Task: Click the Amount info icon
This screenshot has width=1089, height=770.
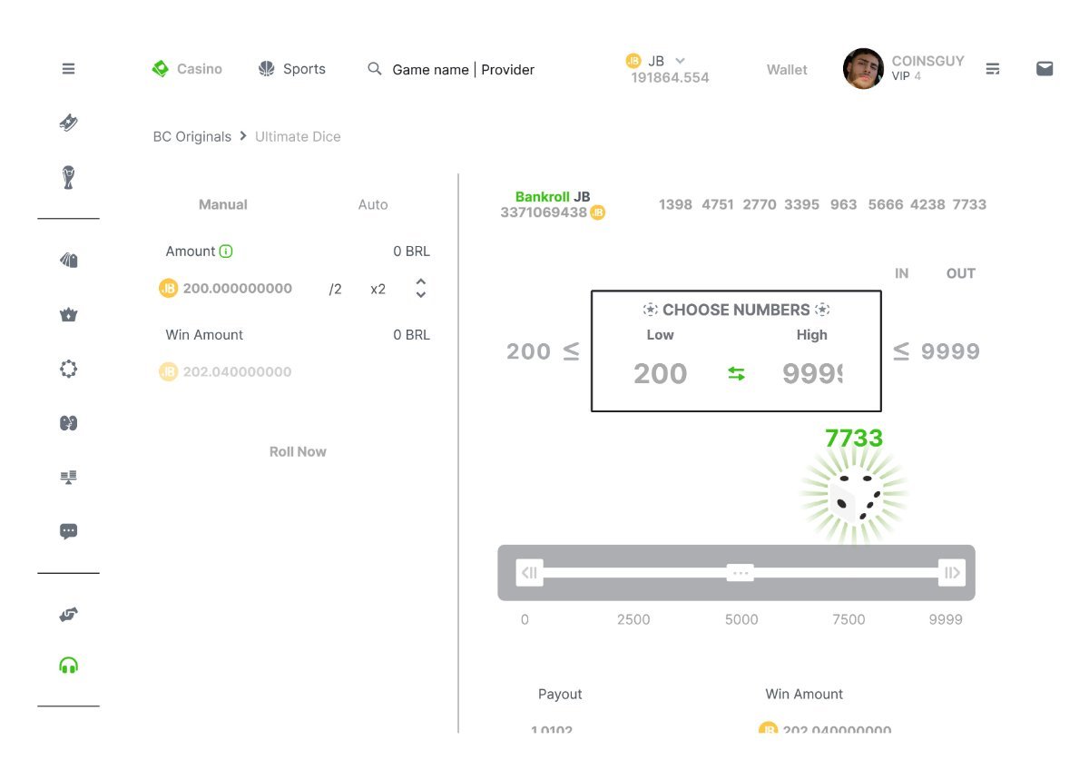Action: click(x=226, y=252)
